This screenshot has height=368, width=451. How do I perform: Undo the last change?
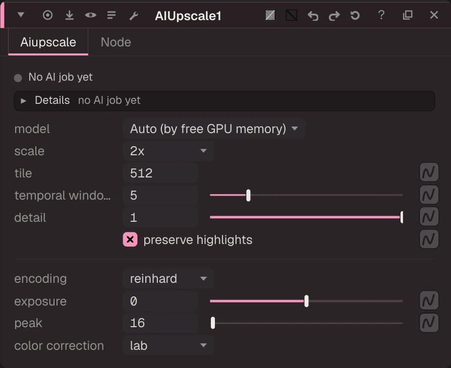[313, 16]
